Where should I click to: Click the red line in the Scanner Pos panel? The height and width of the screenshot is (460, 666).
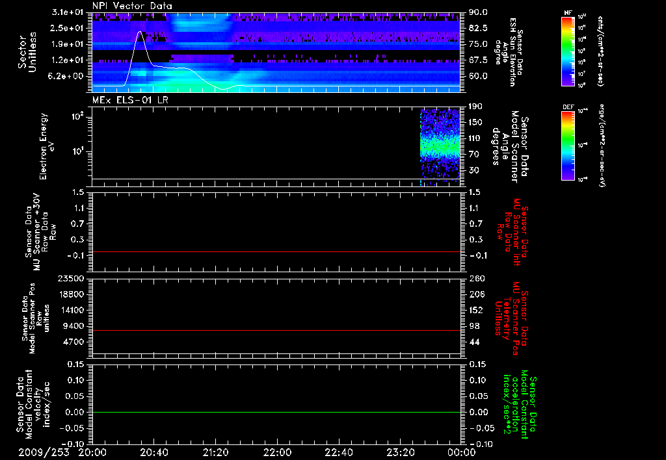click(276, 330)
